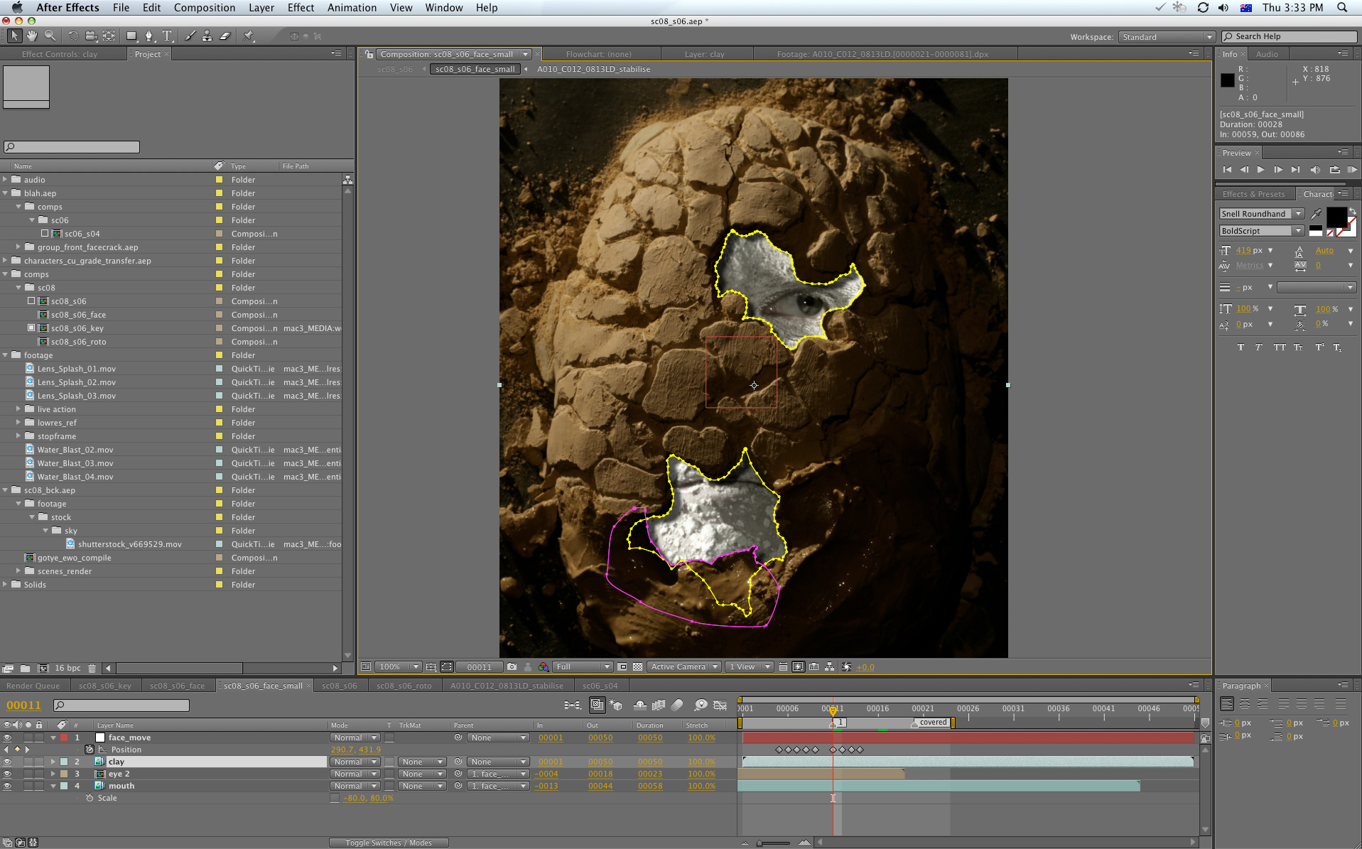
Task: Select the Hand tool
Action: pos(32,36)
